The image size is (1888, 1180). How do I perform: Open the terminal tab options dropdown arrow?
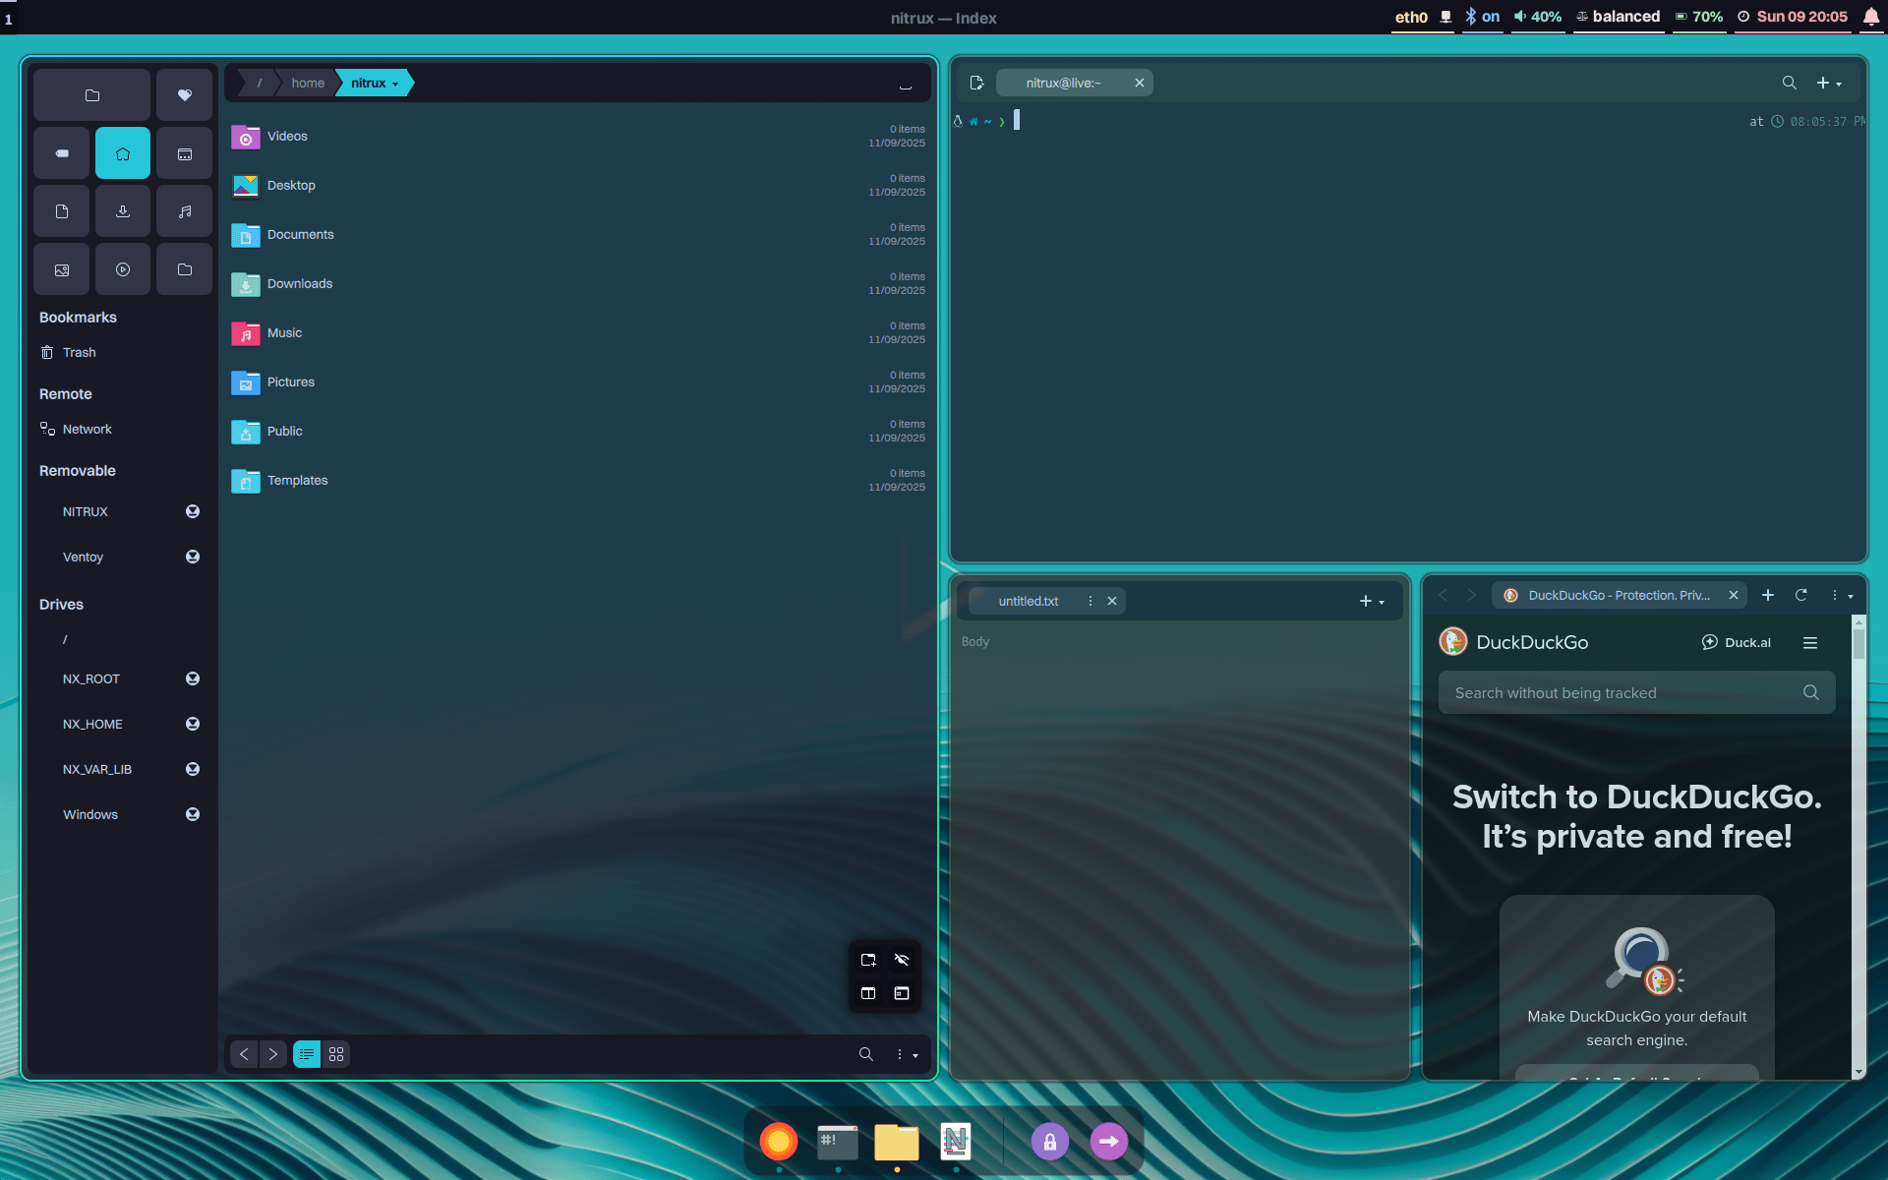[x=1838, y=83]
